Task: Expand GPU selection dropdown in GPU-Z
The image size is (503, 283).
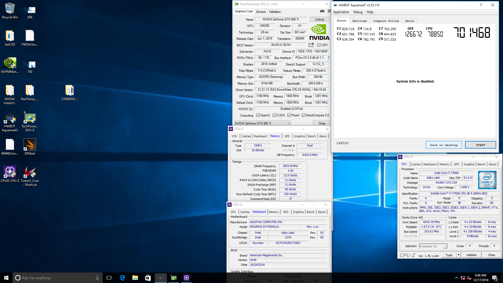Action: point(288,123)
